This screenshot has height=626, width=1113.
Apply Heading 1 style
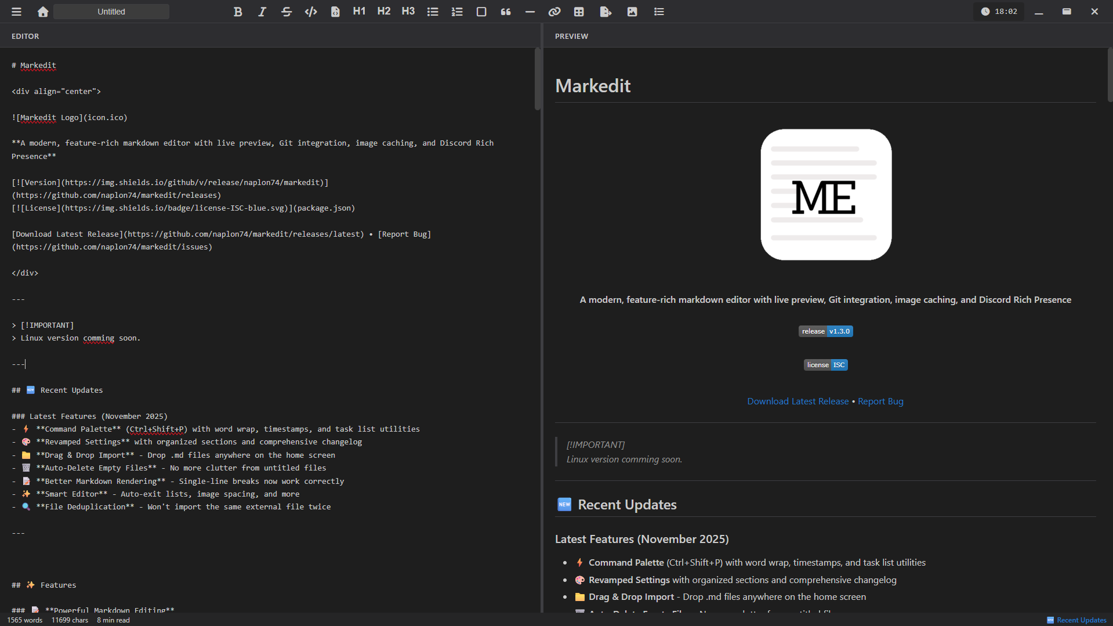click(x=358, y=11)
